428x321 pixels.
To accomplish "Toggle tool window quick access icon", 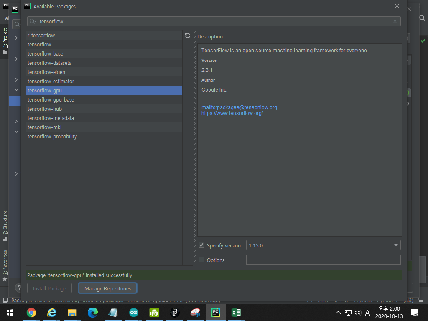I will point(5,300).
